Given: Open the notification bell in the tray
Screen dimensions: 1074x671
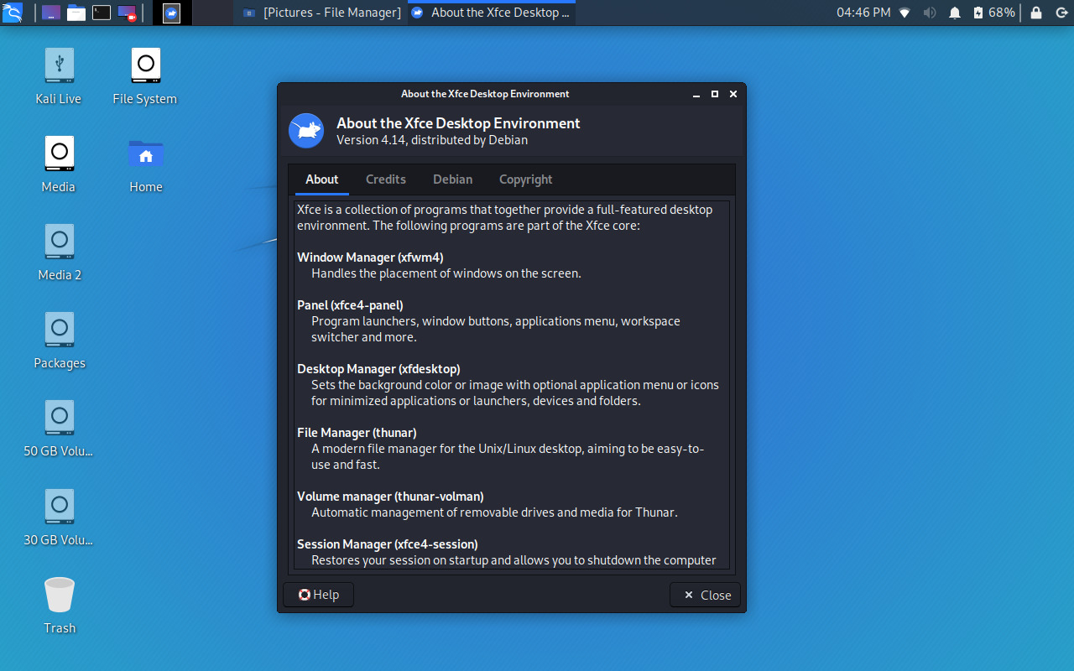Looking at the screenshot, I should (953, 13).
